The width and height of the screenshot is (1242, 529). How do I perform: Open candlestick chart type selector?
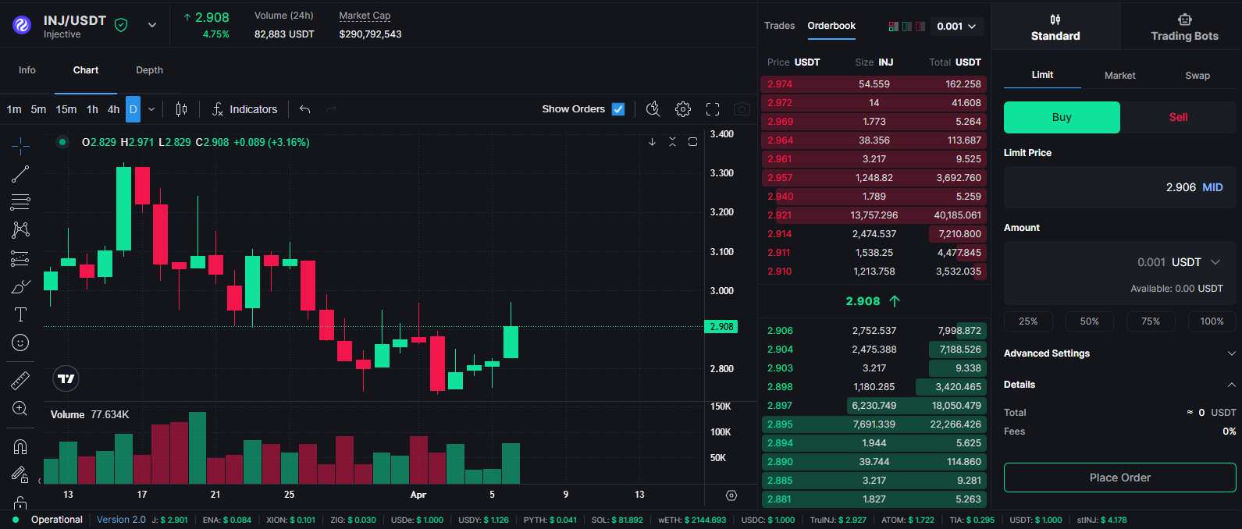point(181,109)
